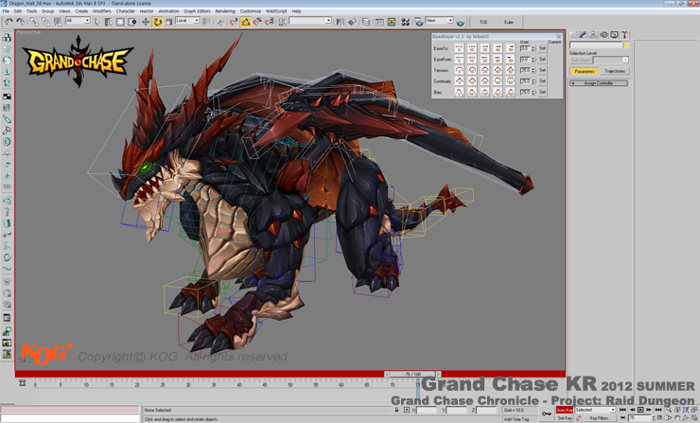Open the Graph Editors menu
Viewport: 700px width, 423px height.
click(197, 11)
